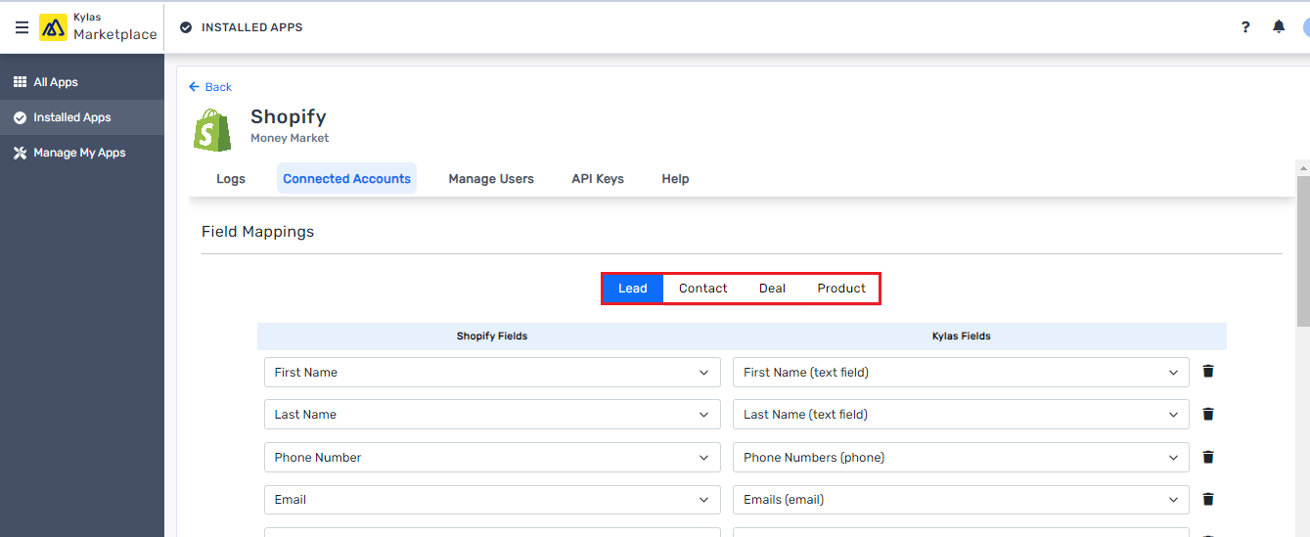The height and width of the screenshot is (537, 1310).
Task: Open the notifications bell icon
Action: (x=1279, y=27)
